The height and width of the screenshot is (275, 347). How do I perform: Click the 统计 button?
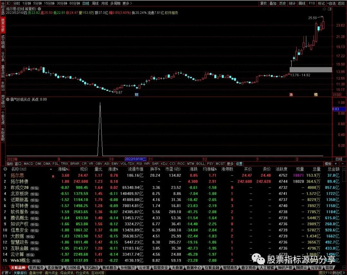(292, 3)
